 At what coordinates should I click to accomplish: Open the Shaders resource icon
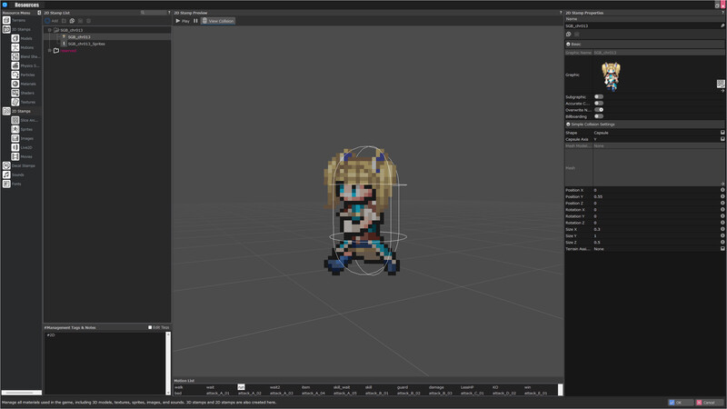pos(15,94)
